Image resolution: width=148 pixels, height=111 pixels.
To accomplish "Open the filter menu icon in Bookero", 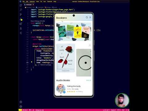I will 90,17.
